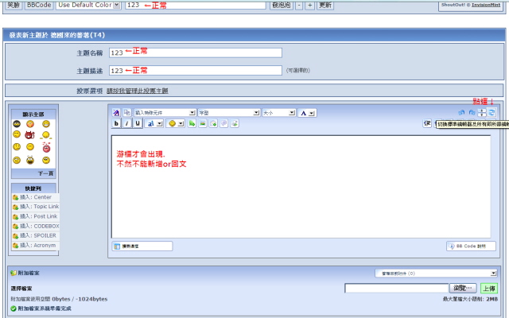Focus the 主題描述 input field

coord(196,71)
